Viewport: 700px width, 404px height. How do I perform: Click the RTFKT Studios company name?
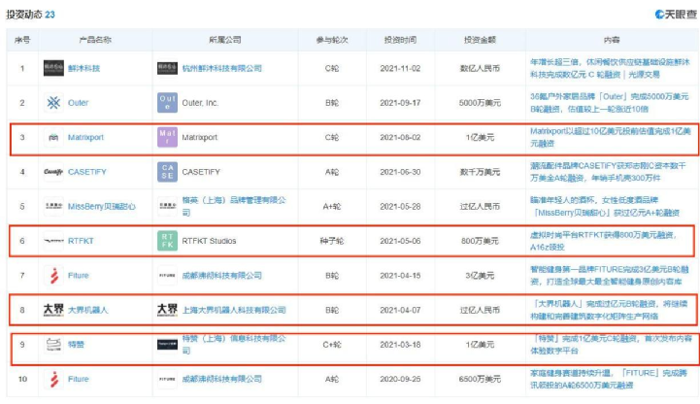point(209,241)
